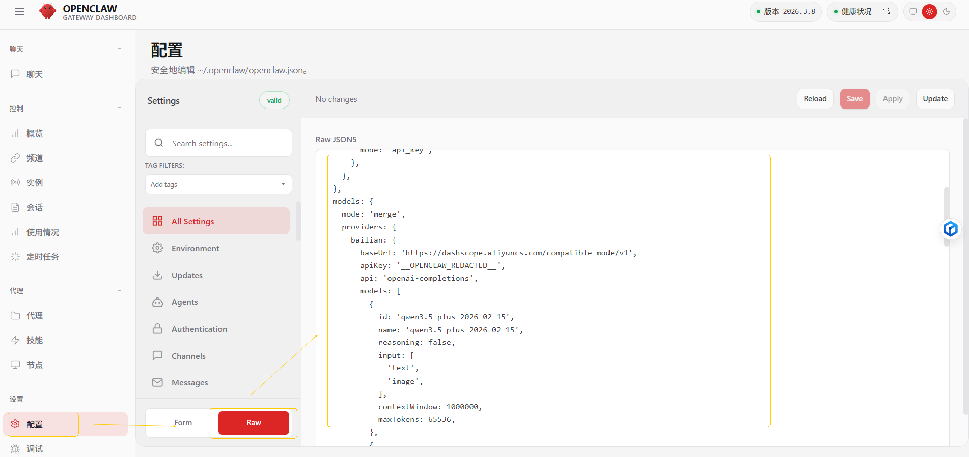969x457 pixels.
Task: Select Channels settings category
Action: pyautogui.click(x=216, y=356)
